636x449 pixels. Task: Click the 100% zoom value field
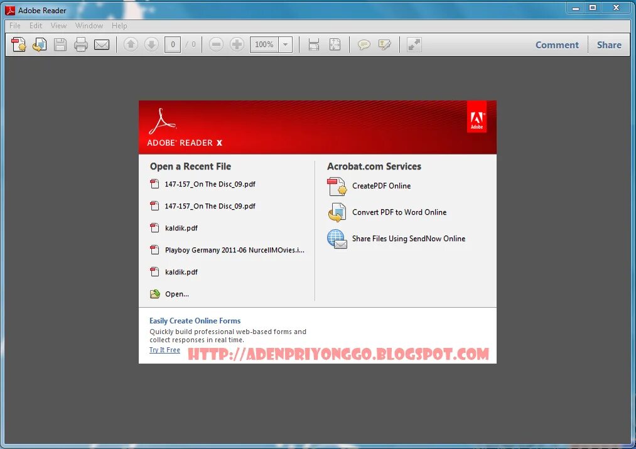pos(264,44)
